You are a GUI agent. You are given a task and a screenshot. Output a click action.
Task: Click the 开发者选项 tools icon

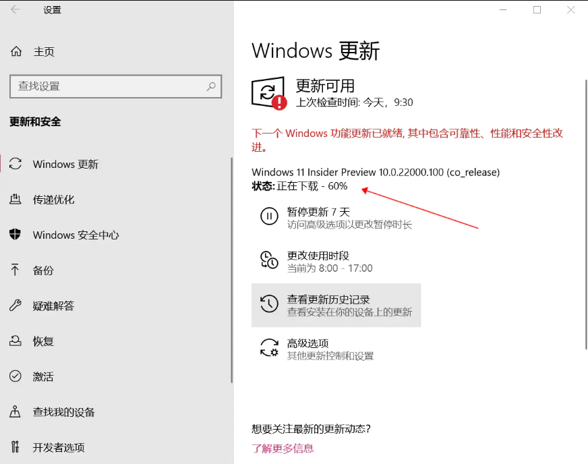[15, 446]
